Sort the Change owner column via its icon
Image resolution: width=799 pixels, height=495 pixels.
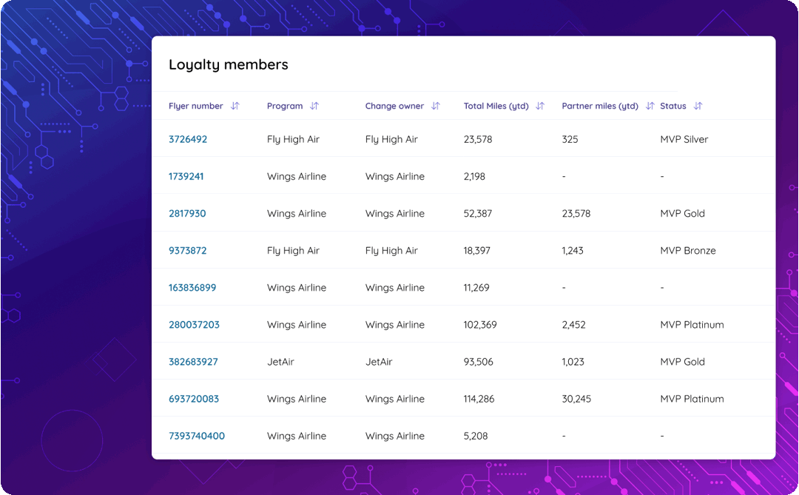436,106
